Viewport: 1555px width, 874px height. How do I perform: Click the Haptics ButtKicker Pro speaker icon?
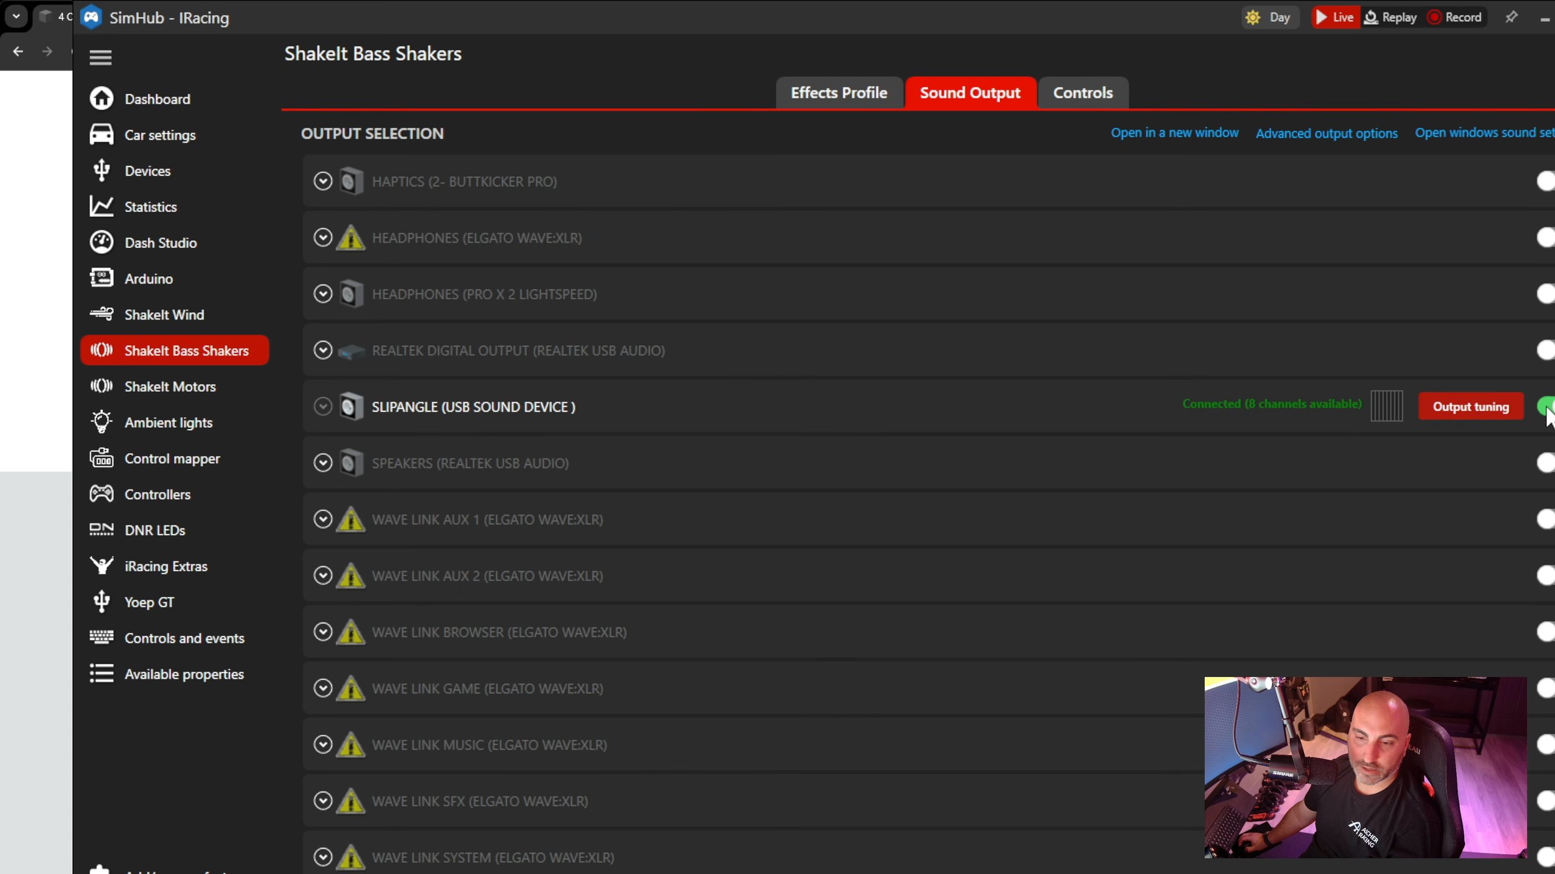tap(351, 182)
